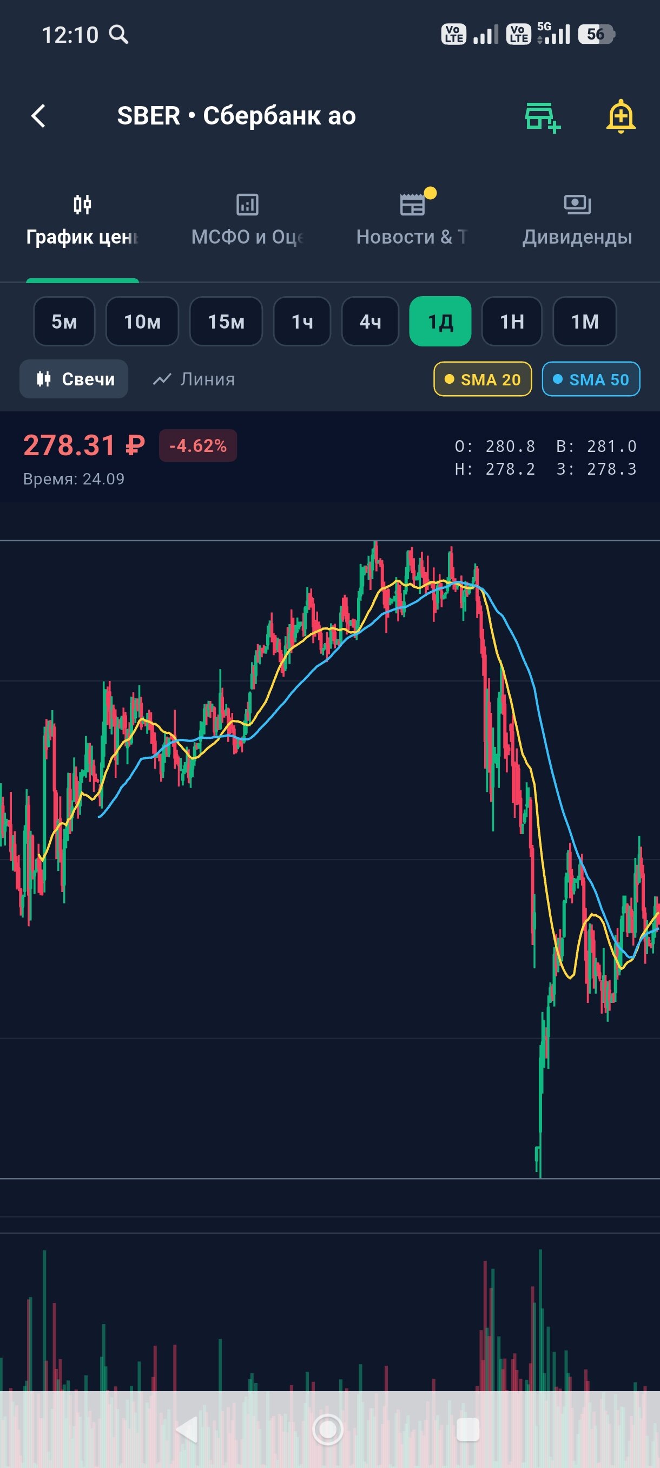Select the 5м timeframe

coord(64,322)
